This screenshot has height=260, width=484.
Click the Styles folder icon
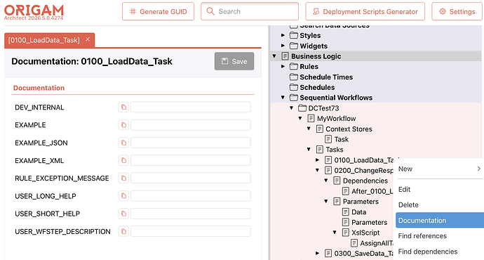point(293,36)
